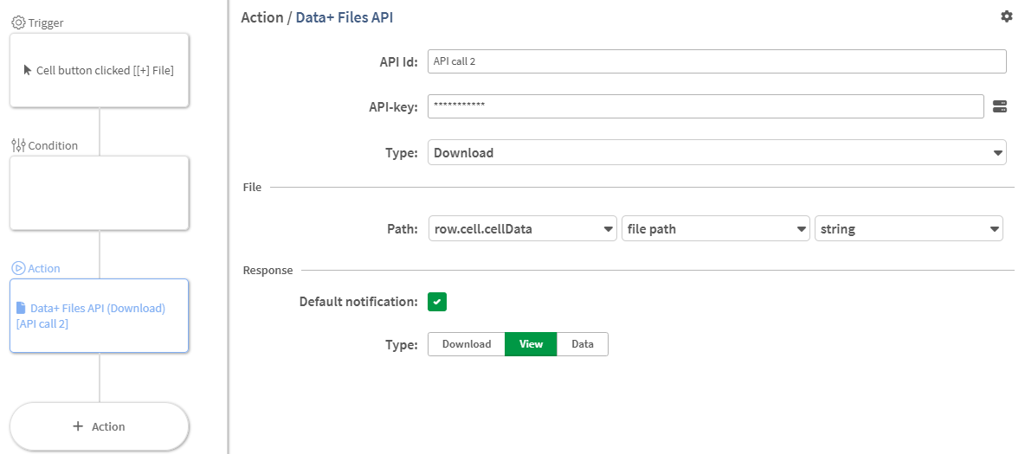This screenshot has width=1025, height=454.
Task: Click the file icon in Data+ Files API card
Action: tap(21, 308)
